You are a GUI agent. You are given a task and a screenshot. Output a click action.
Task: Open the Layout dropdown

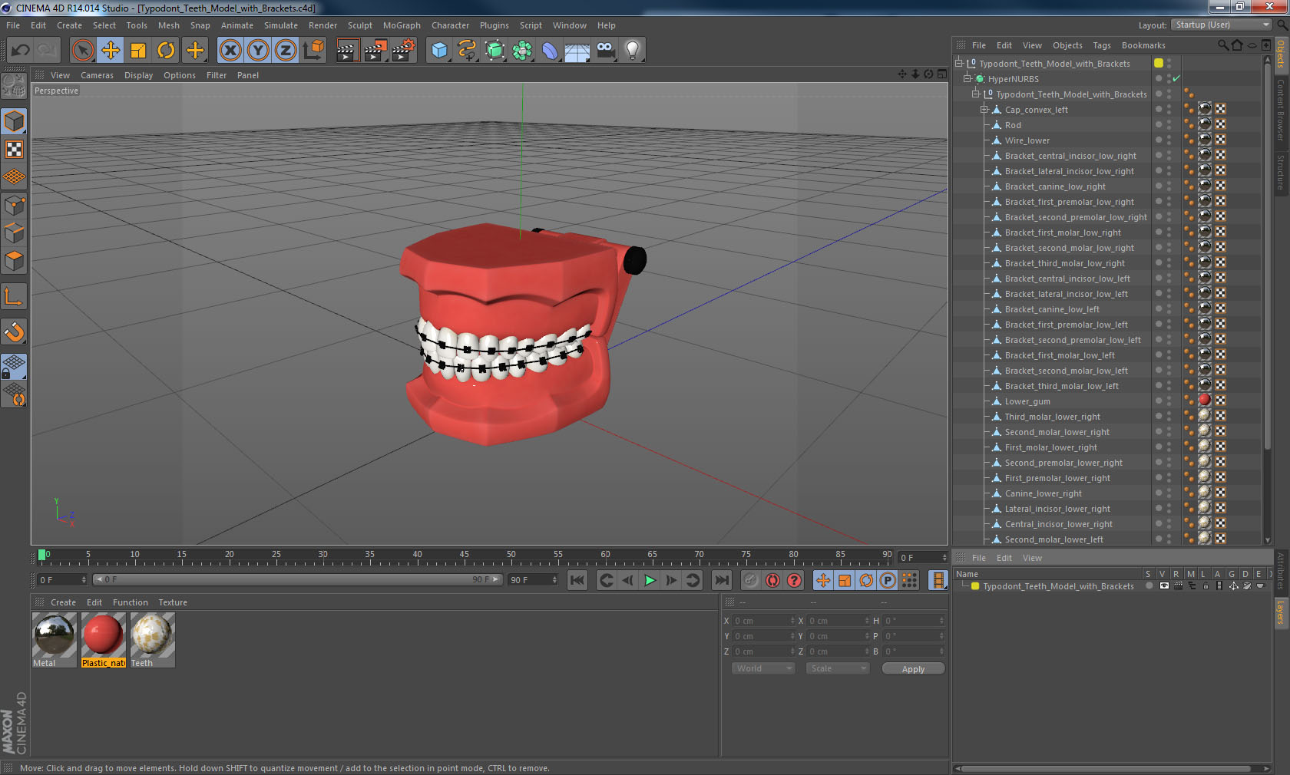[1222, 25]
